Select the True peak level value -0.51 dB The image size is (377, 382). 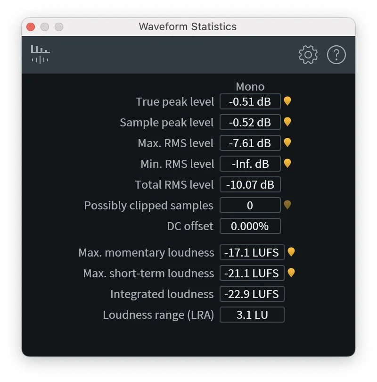click(x=250, y=101)
